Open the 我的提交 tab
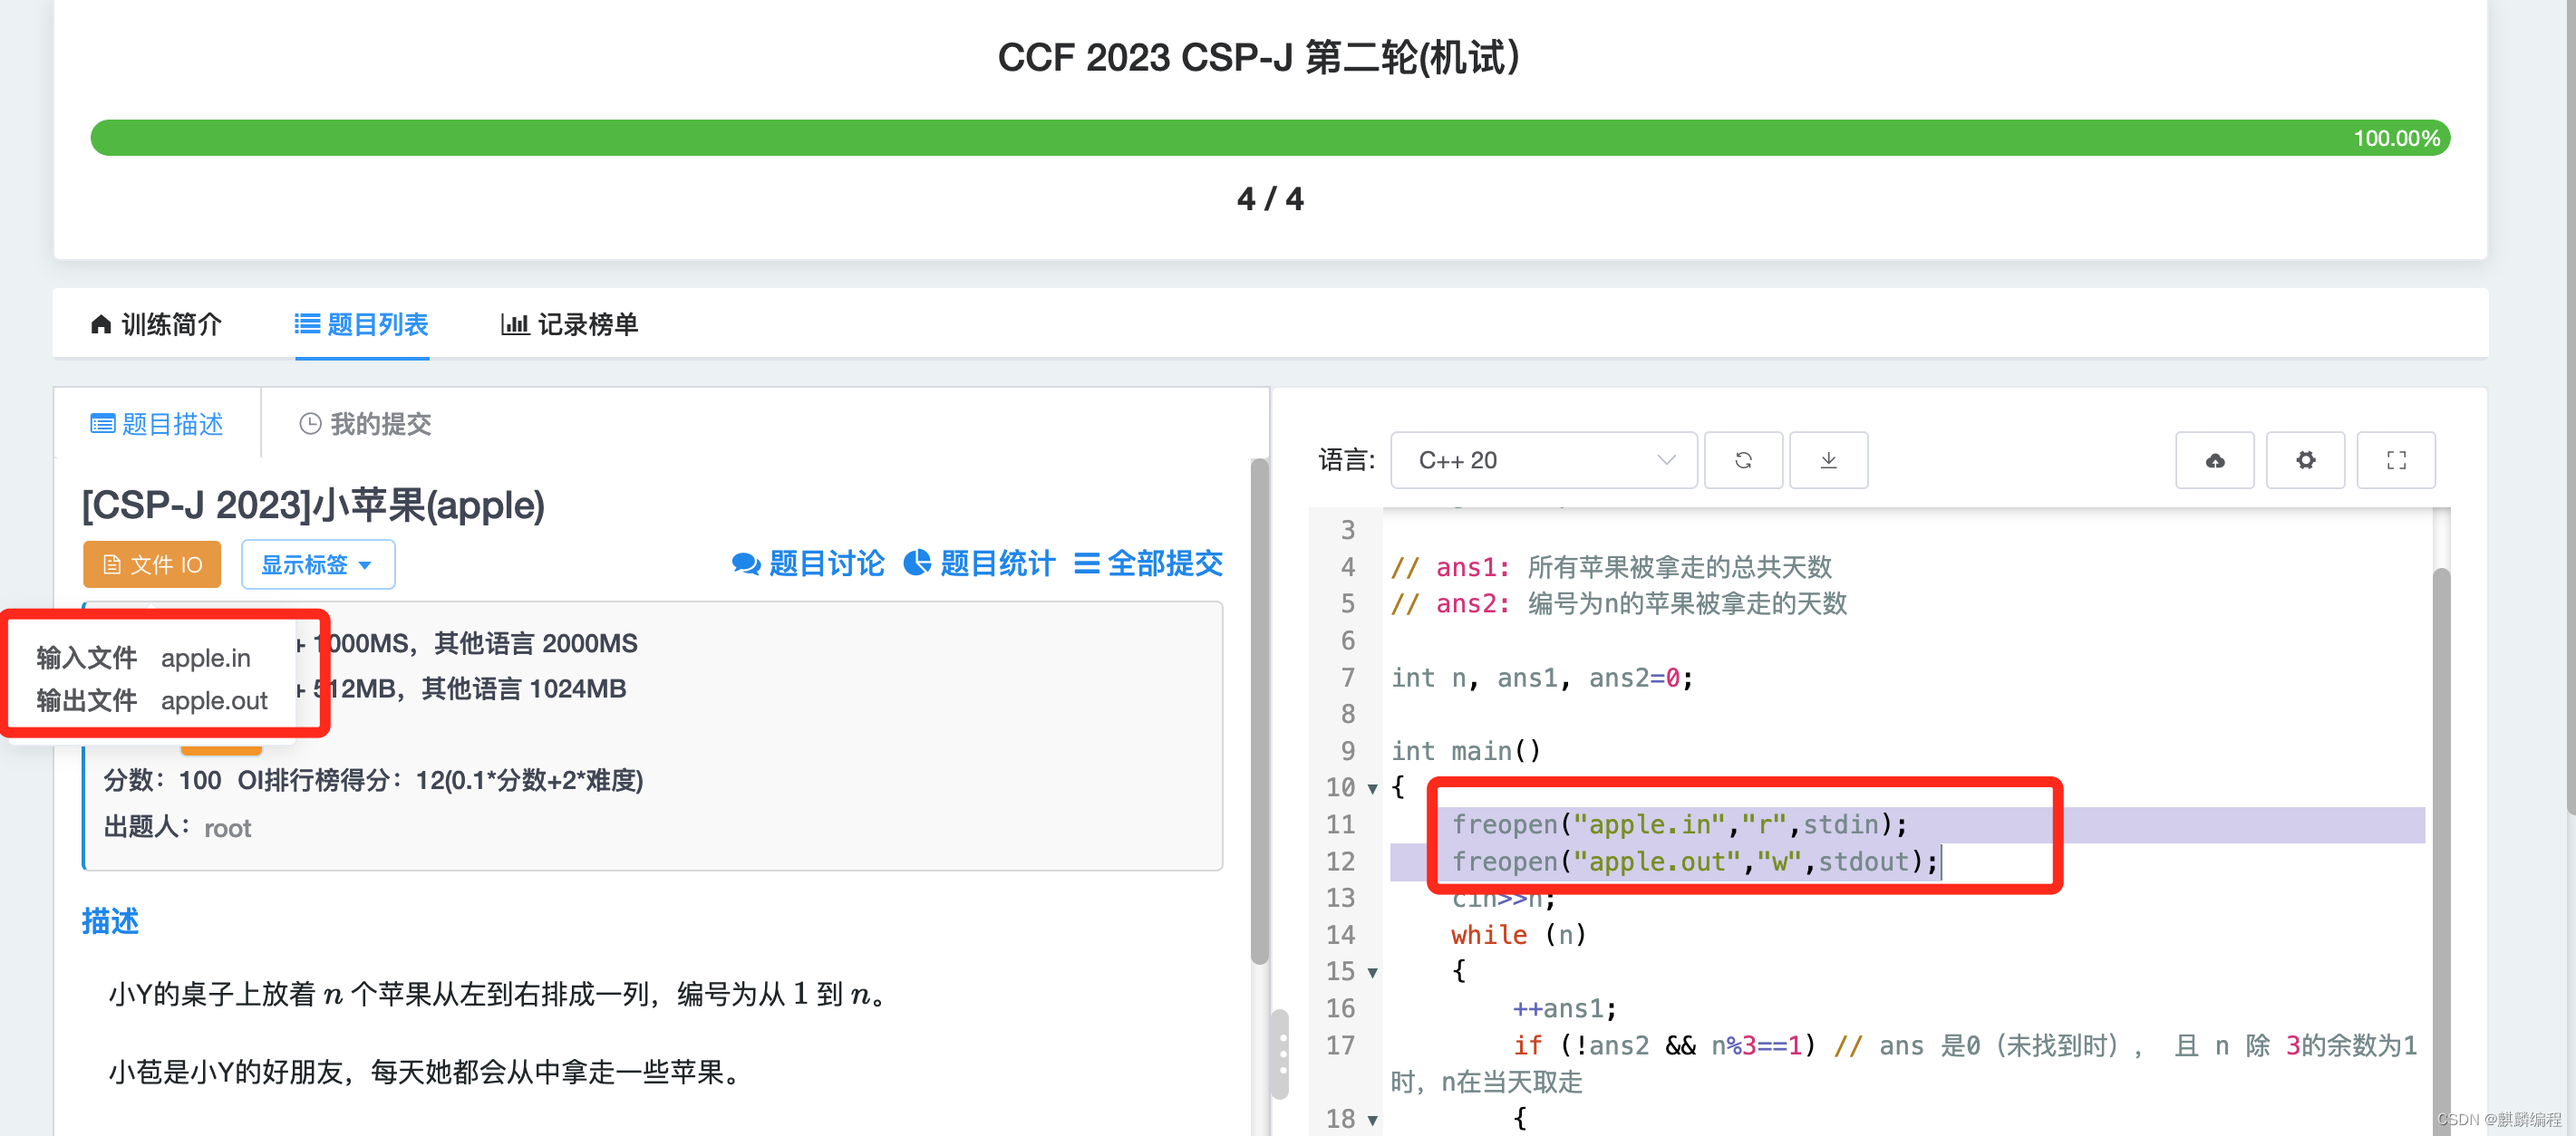The height and width of the screenshot is (1136, 2576). [365, 424]
